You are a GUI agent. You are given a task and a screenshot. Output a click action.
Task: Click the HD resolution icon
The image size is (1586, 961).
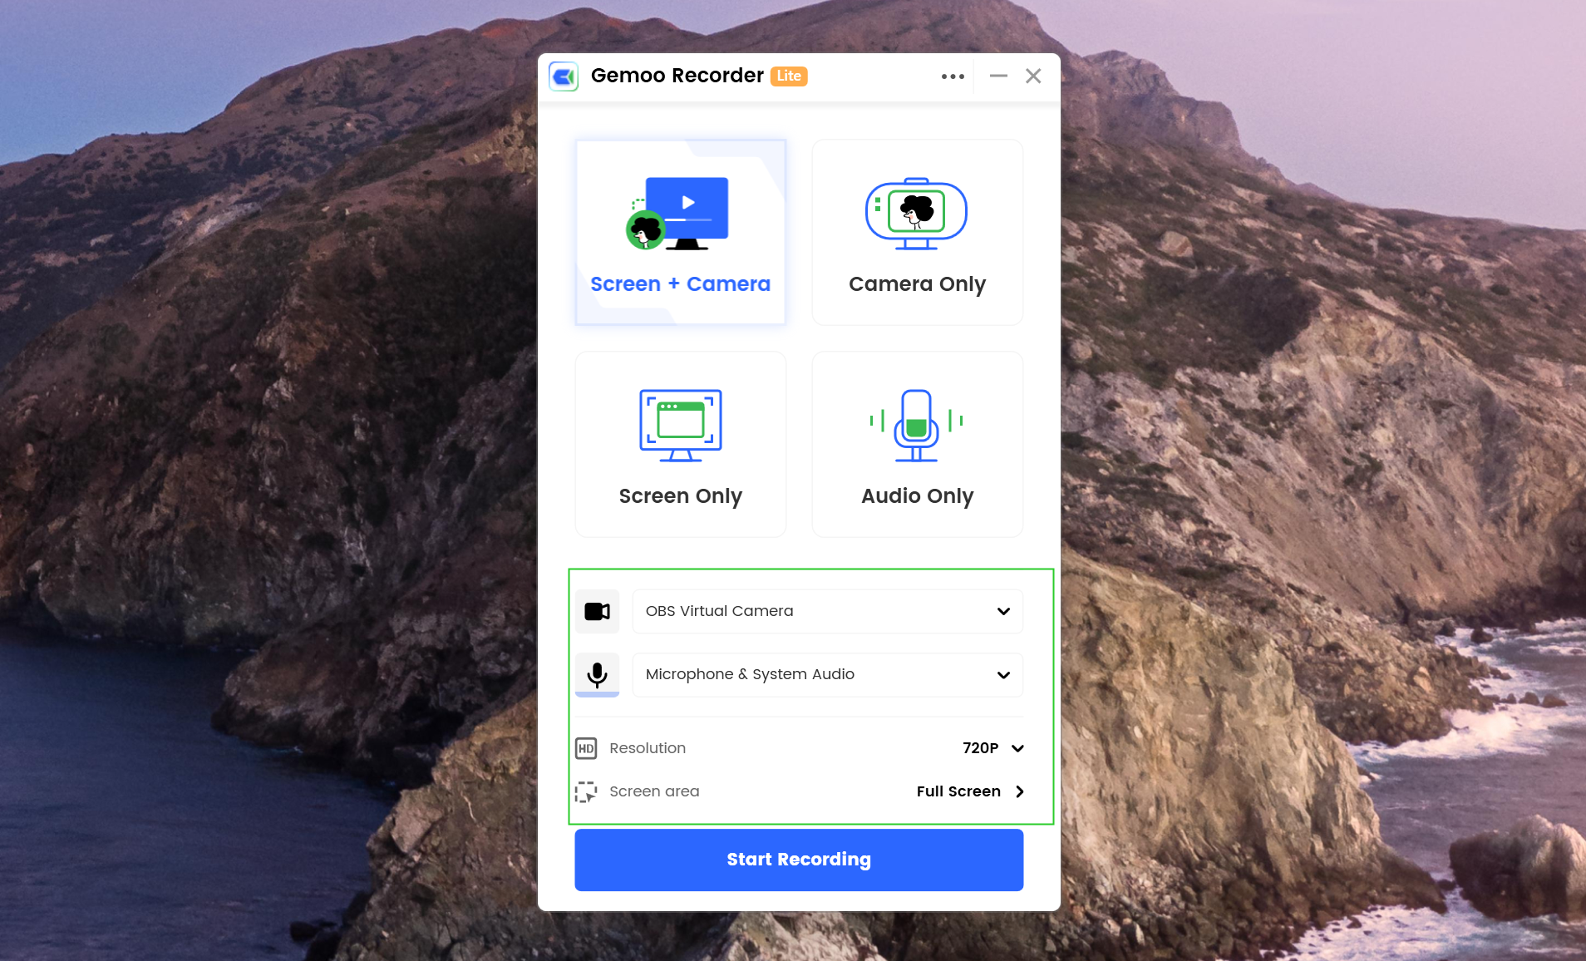[586, 748]
